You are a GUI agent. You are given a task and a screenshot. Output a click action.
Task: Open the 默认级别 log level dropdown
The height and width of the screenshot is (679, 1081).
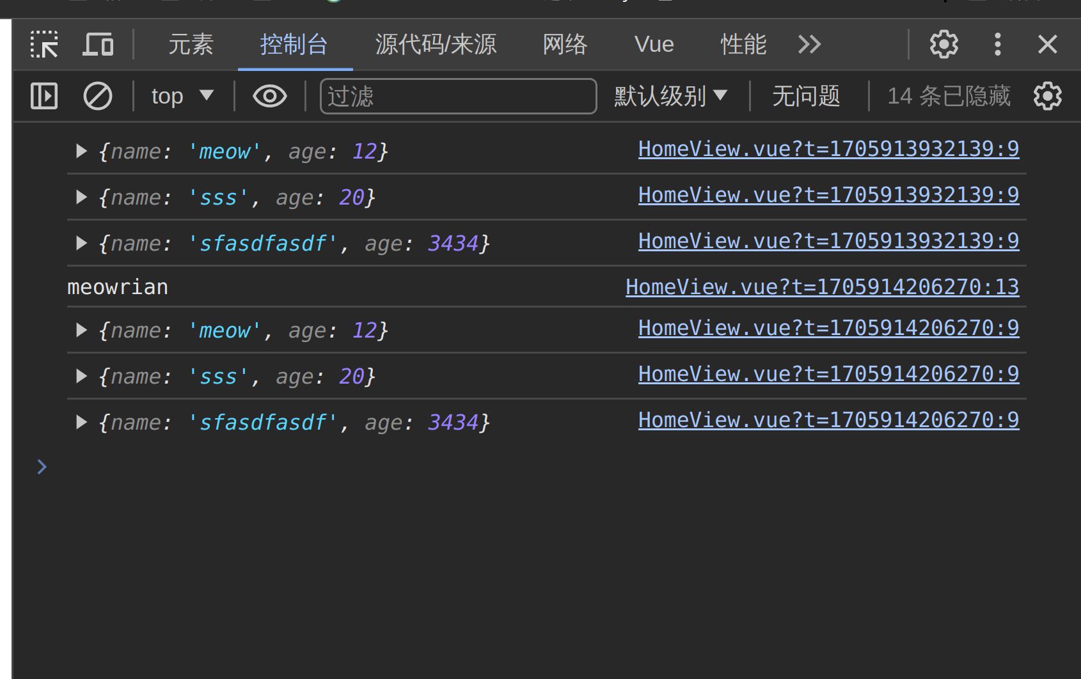click(670, 97)
